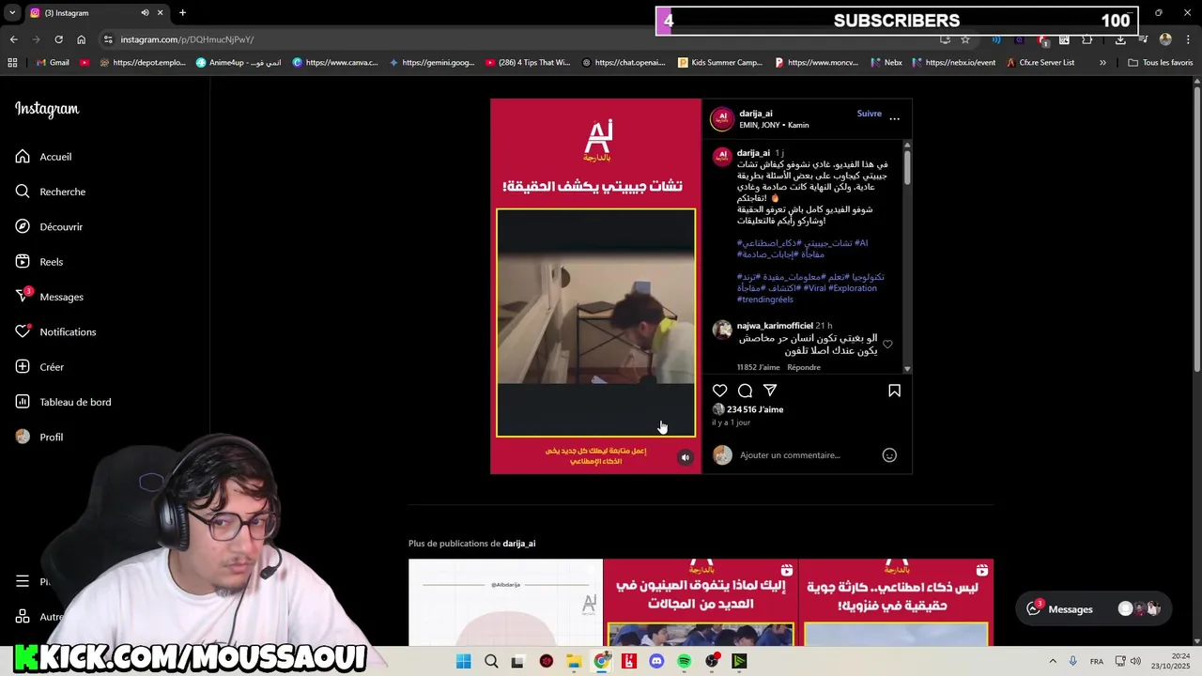Open Windows Start menu
Screen dimensions: 1202x676
point(463,662)
